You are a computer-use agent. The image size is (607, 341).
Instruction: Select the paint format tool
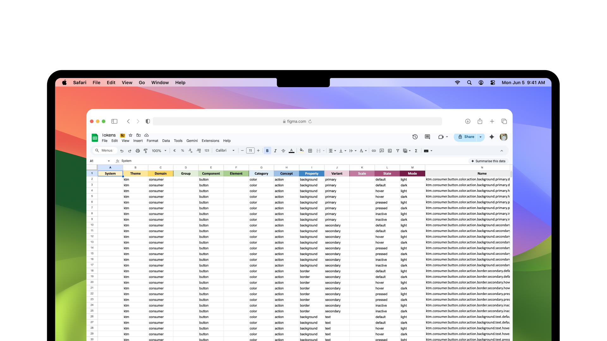(145, 151)
